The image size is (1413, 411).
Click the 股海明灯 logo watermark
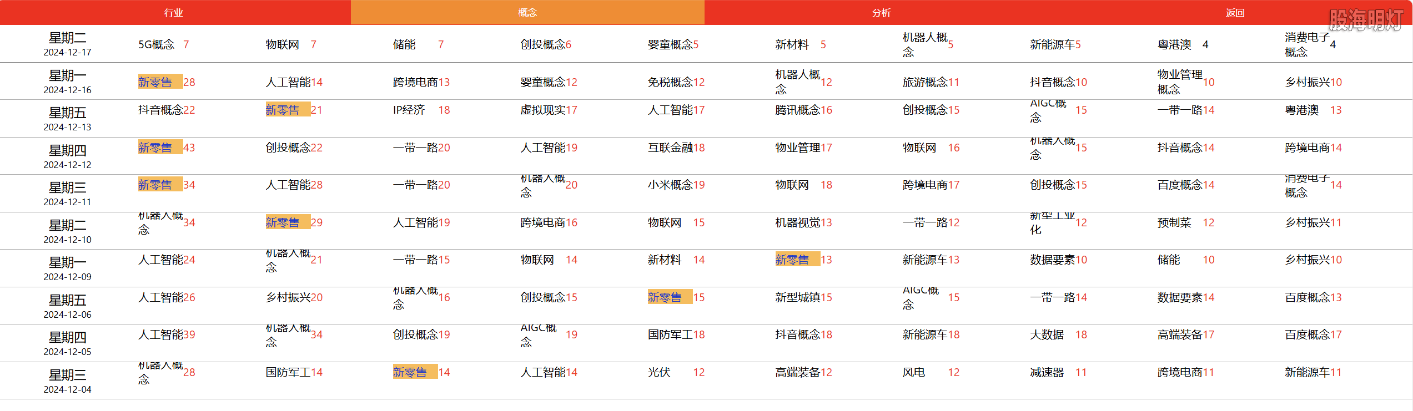tap(1365, 21)
